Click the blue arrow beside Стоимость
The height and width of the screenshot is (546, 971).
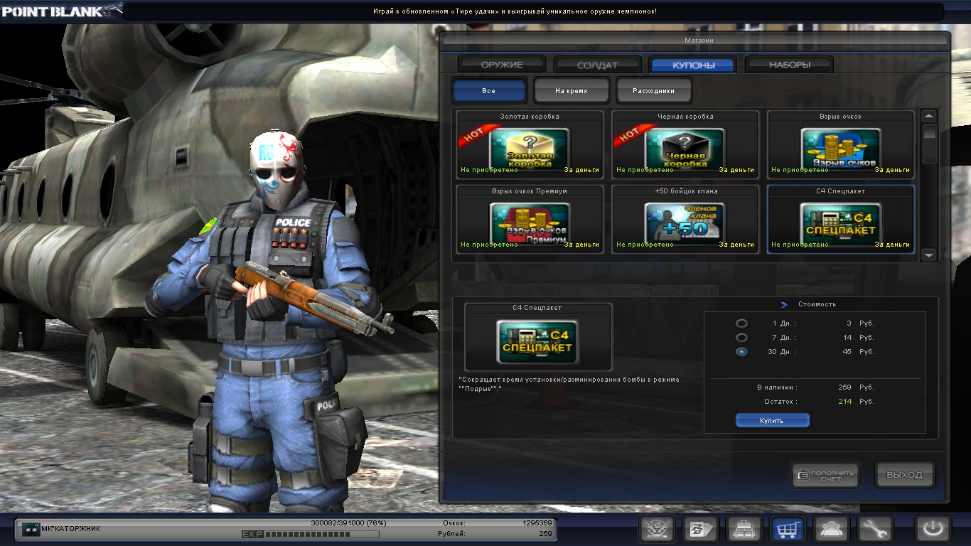(784, 305)
